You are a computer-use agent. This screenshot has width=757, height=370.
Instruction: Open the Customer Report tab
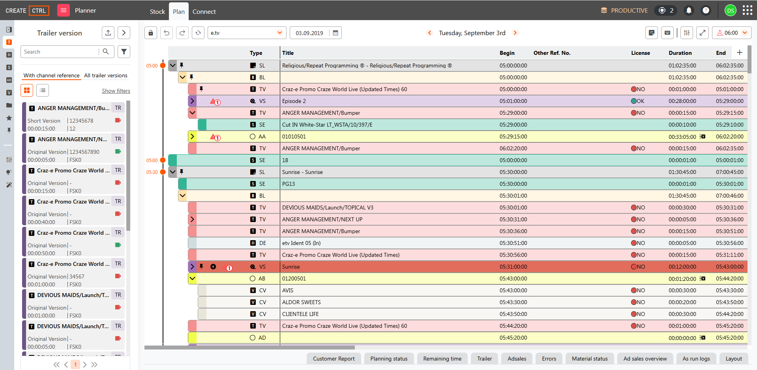click(334, 359)
